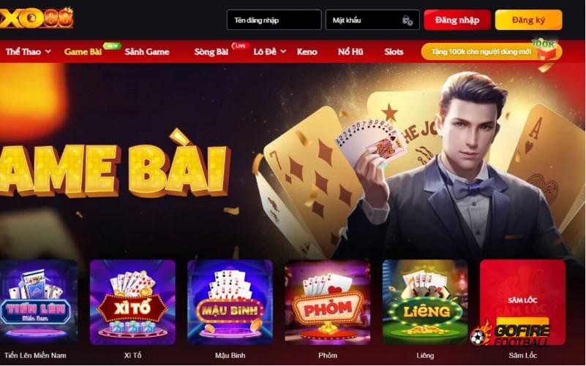This screenshot has height=366, width=586.
Task: Toggle password visibility lock icon
Action: [407, 20]
